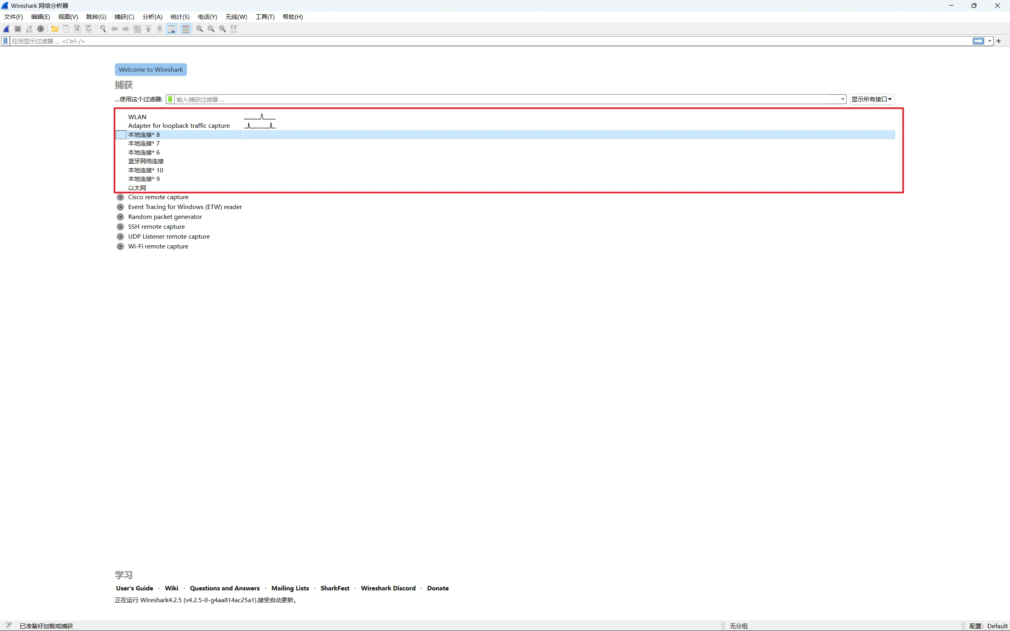Open the 工具(T) menu

click(x=265, y=17)
